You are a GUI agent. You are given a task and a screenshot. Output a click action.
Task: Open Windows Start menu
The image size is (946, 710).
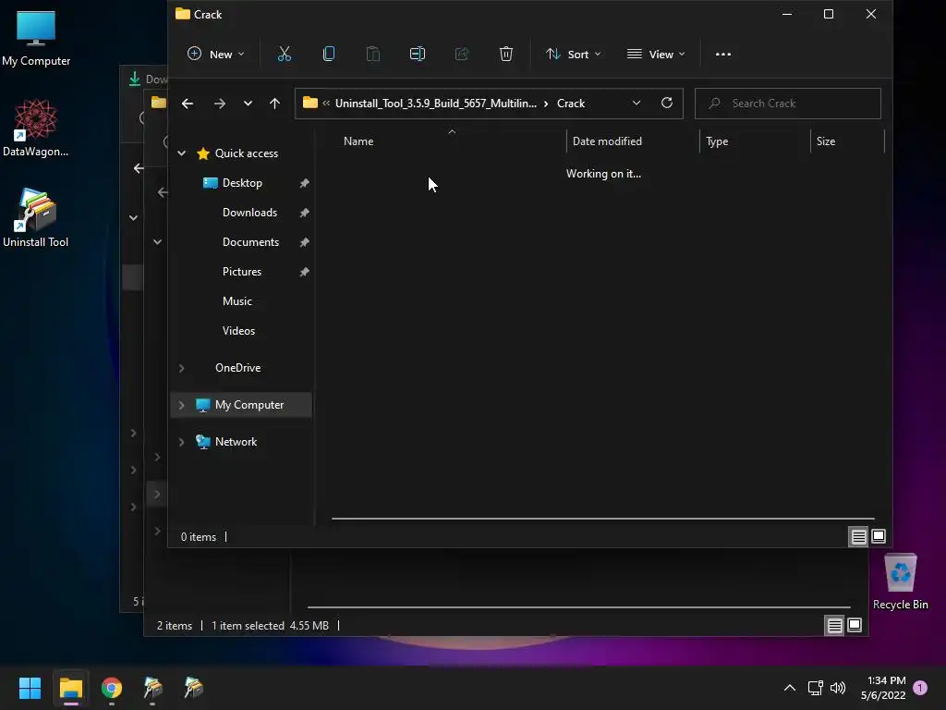(x=30, y=688)
